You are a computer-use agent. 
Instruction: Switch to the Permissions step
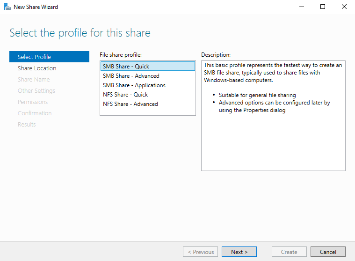[x=33, y=102]
